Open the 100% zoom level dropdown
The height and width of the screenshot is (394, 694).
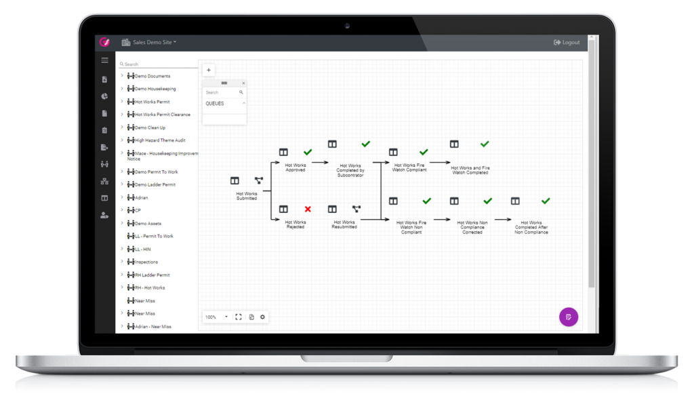tap(217, 317)
